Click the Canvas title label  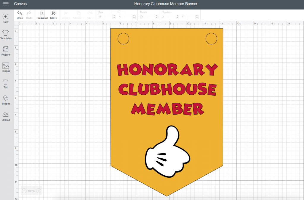point(20,4)
